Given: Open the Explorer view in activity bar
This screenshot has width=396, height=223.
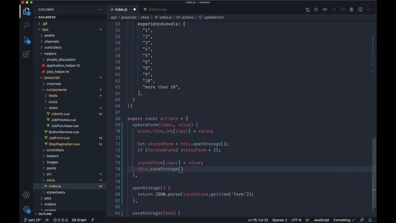Looking at the screenshot, I should click(x=26, y=11).
